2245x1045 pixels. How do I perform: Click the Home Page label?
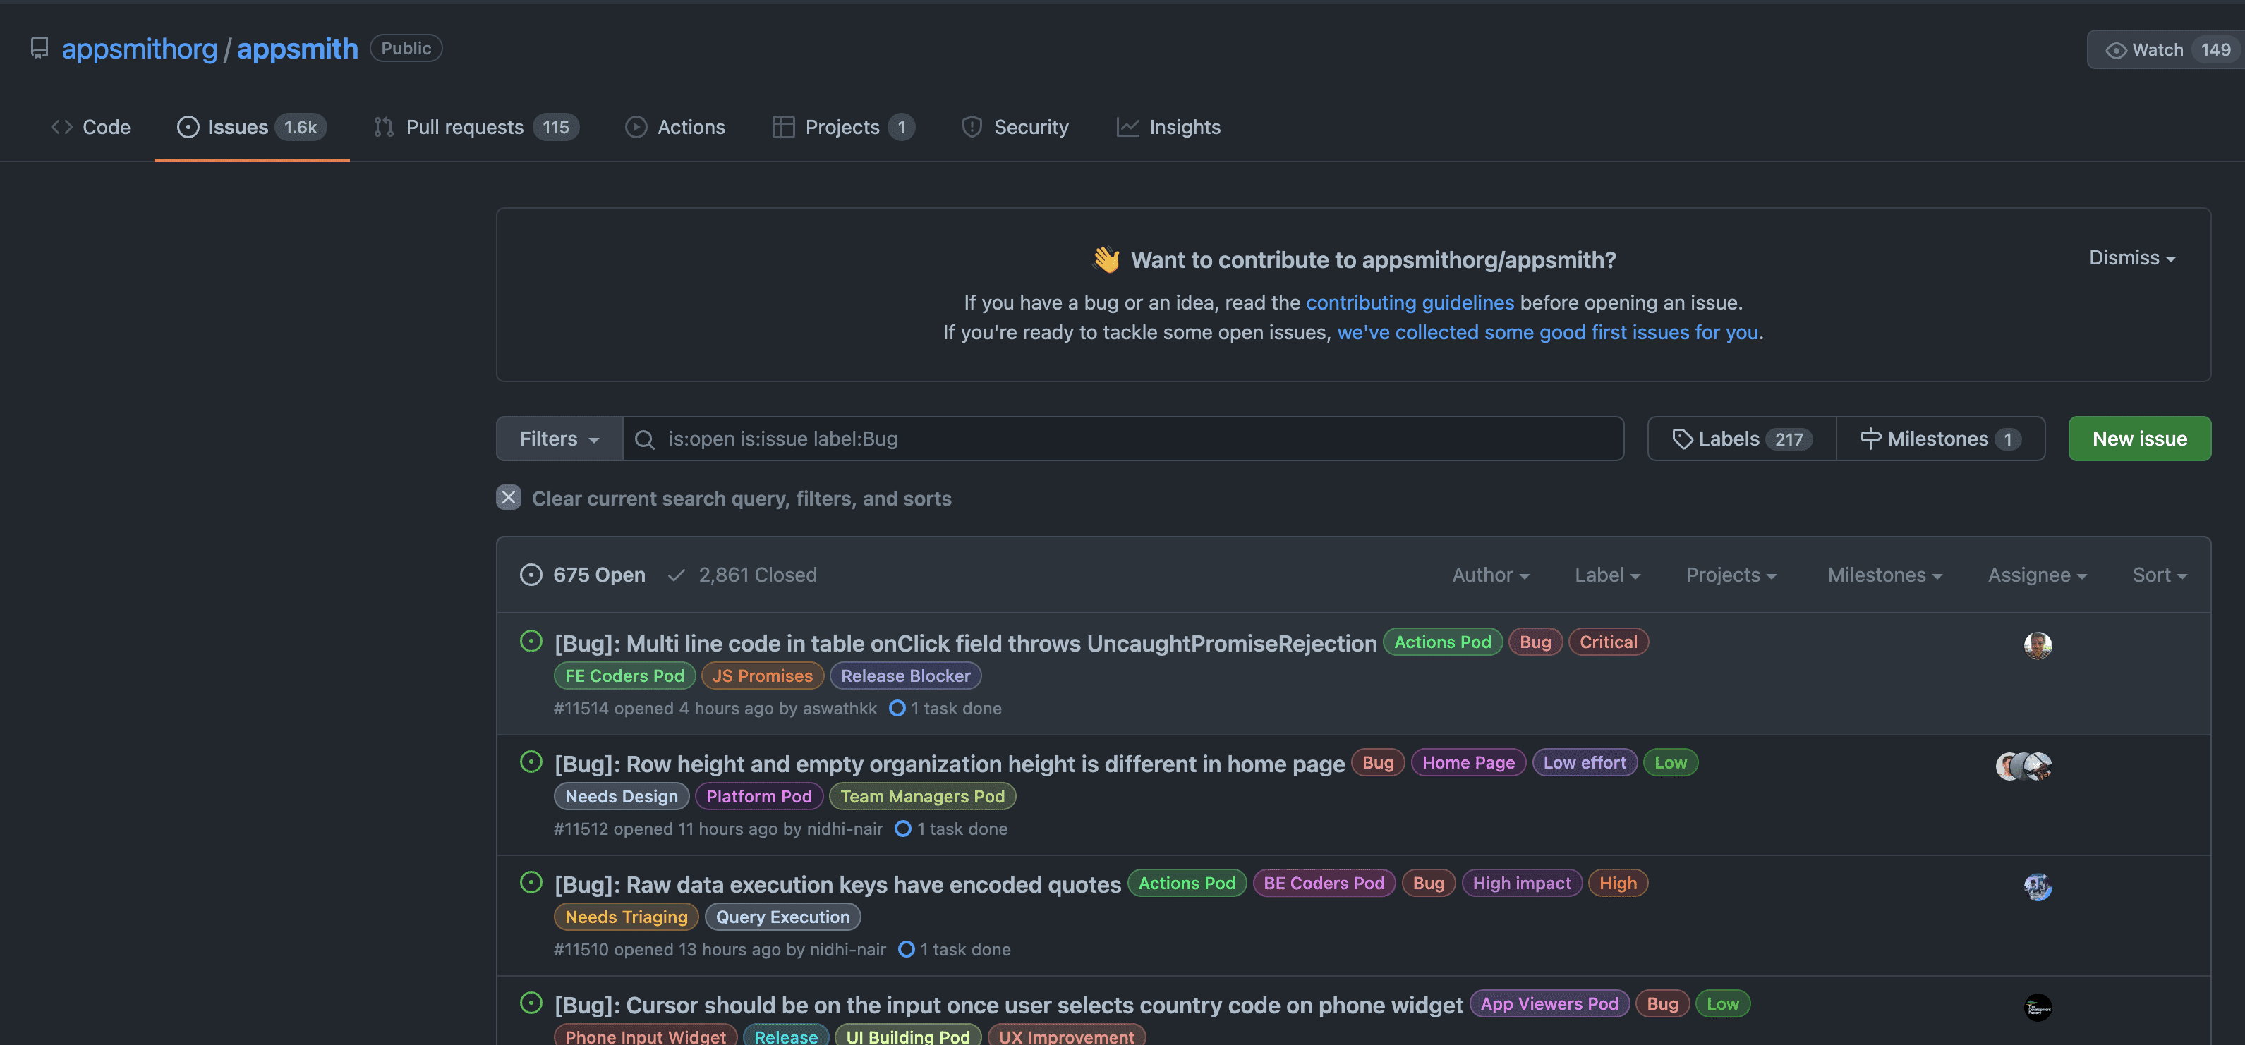pyautogui.click(x=1468, y=763)
